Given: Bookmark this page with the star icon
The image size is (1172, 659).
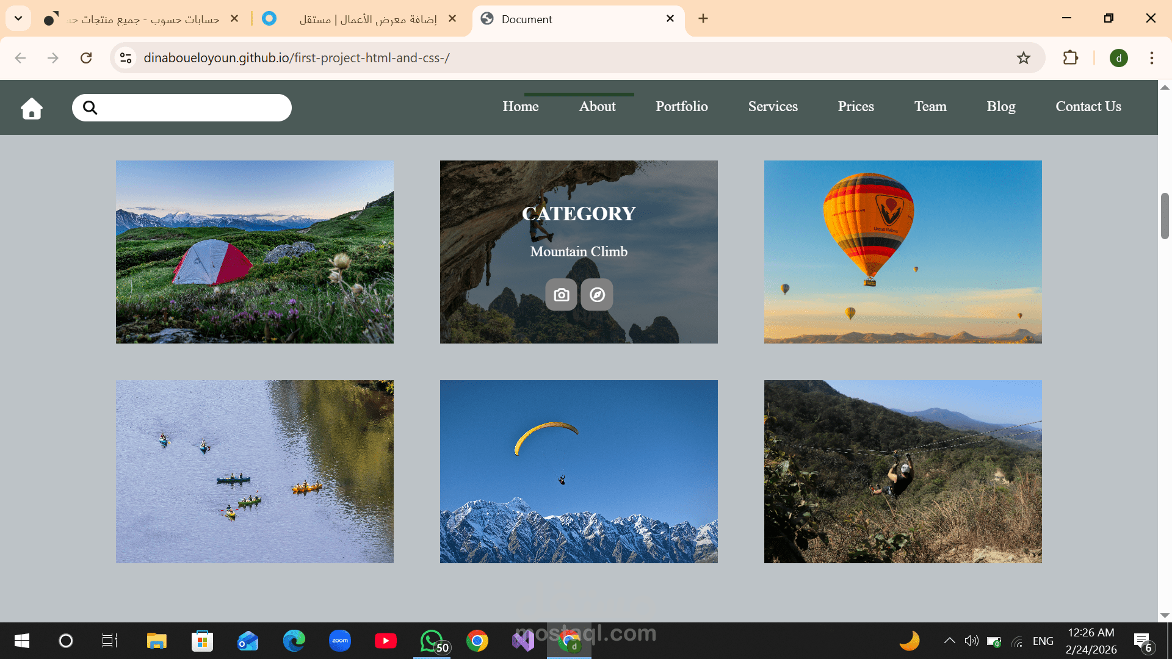Looking at the screenshot, I should pyautogui.click(x=1024, y=58).
